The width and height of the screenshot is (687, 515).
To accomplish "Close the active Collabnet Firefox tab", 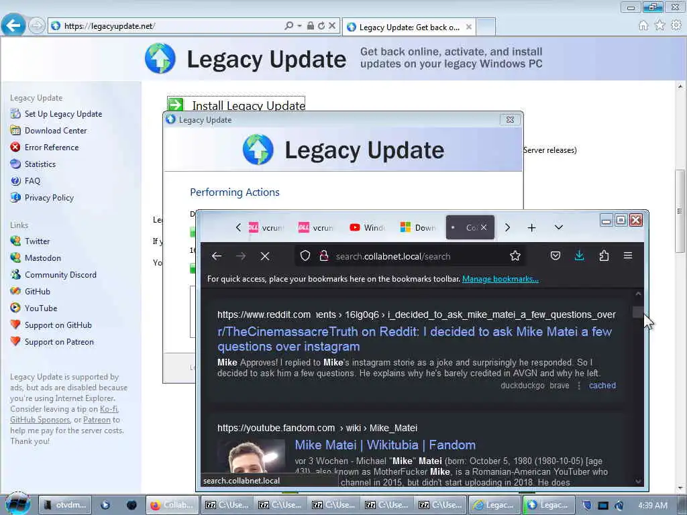I will click(483, 228).
